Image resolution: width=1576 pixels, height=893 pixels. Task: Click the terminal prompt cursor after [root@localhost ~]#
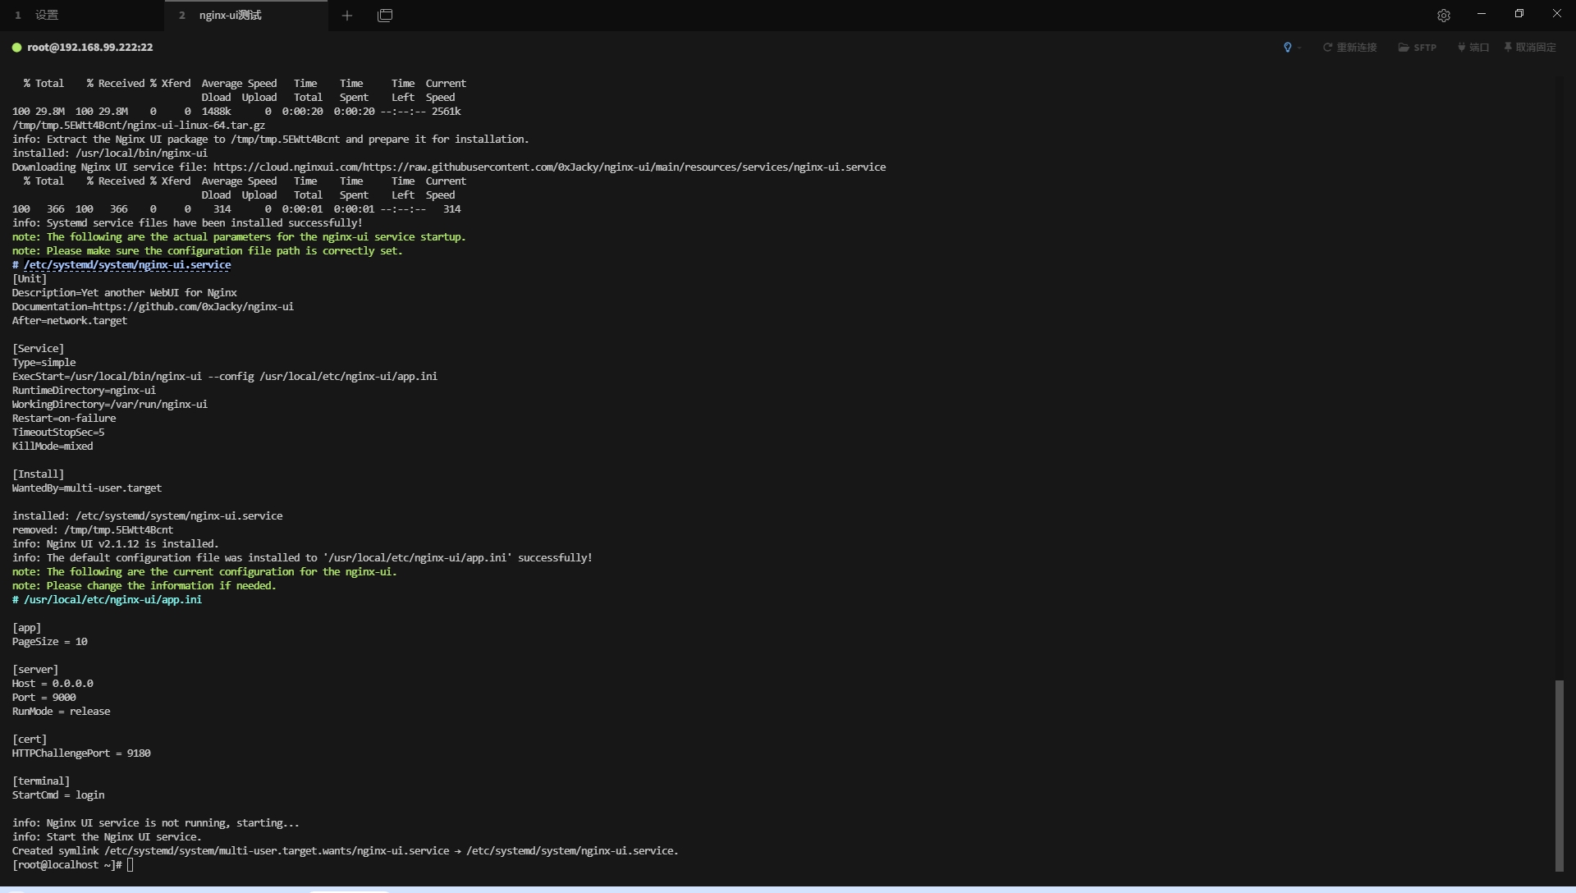point(130,865)
